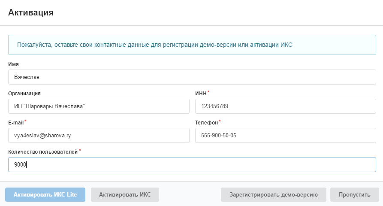The width and height of the screenshot is (383, 206).
Task: Select the E-mail input field
Action: [99, 135]
